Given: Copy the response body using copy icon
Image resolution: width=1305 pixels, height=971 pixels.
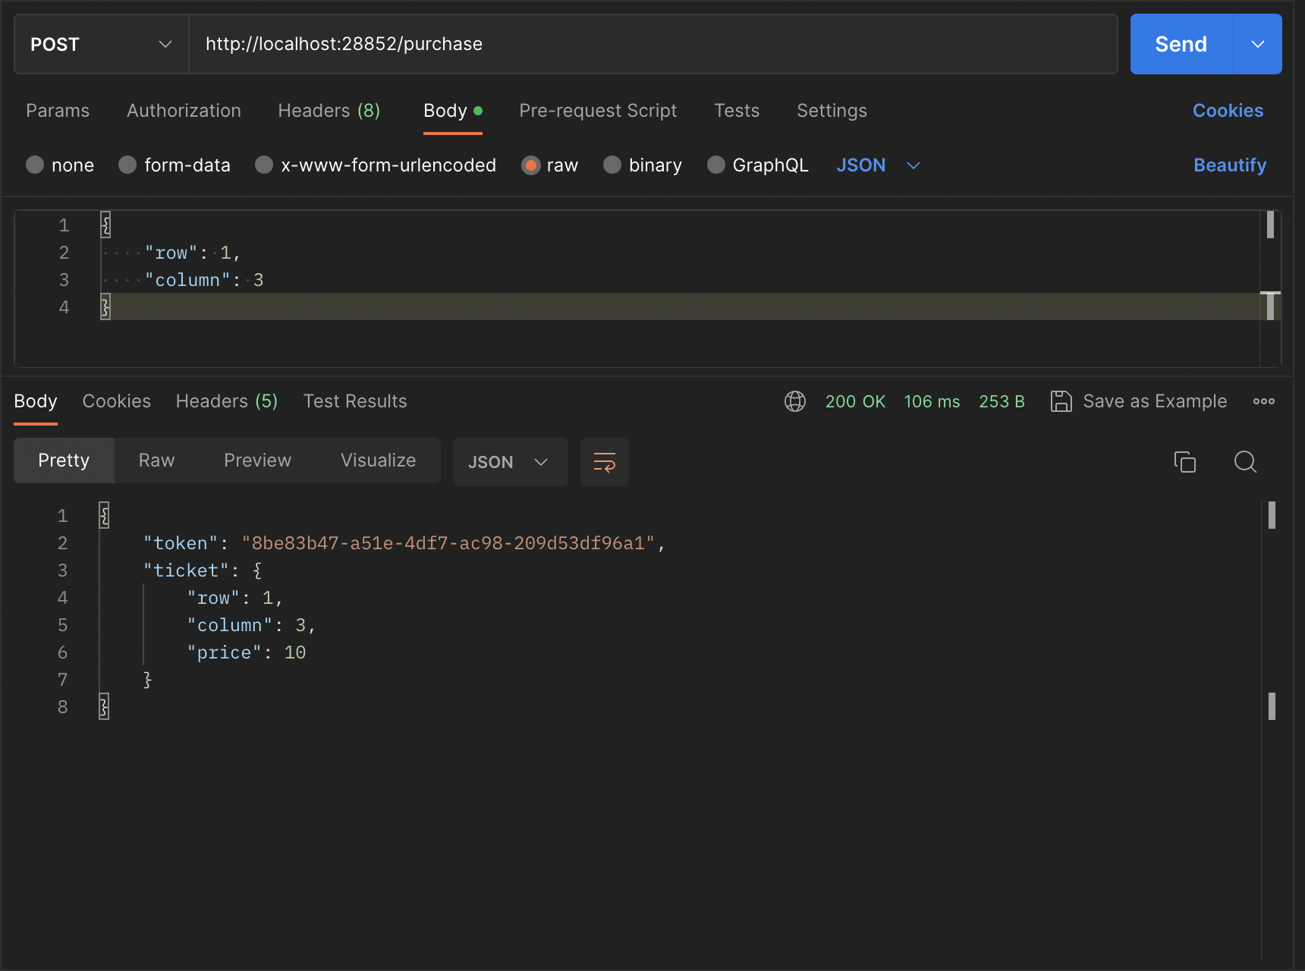Looking at the screenshot, I should click(x=1184, y=462).
